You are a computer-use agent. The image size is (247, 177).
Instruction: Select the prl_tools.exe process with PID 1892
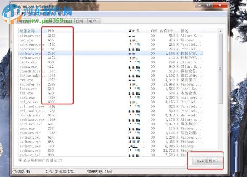tap(110, 106)
